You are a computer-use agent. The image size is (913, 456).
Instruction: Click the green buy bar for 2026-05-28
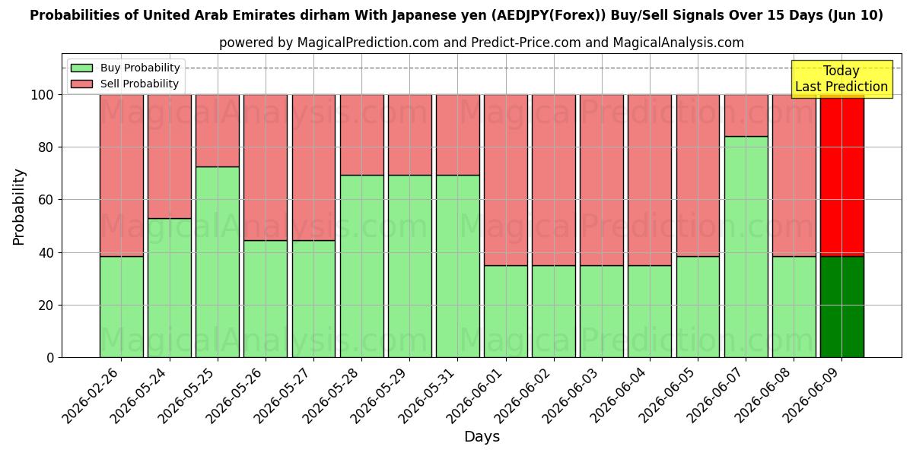point(361,266)
